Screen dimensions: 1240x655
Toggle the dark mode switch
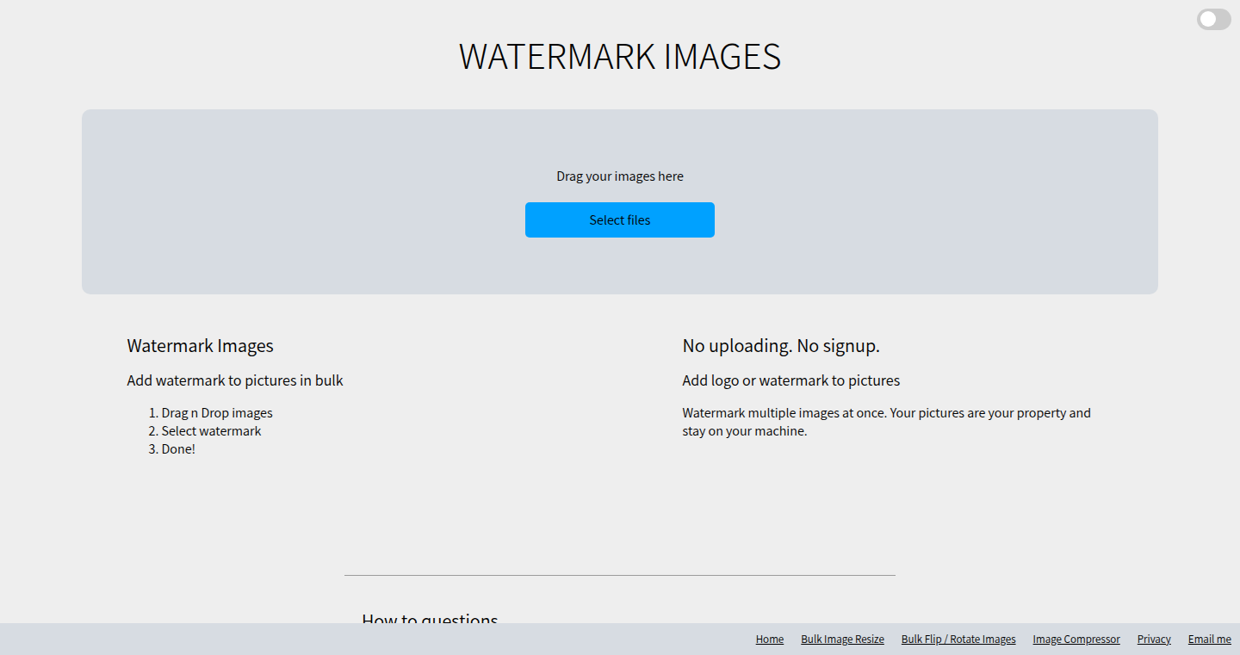coord(1213,19)
